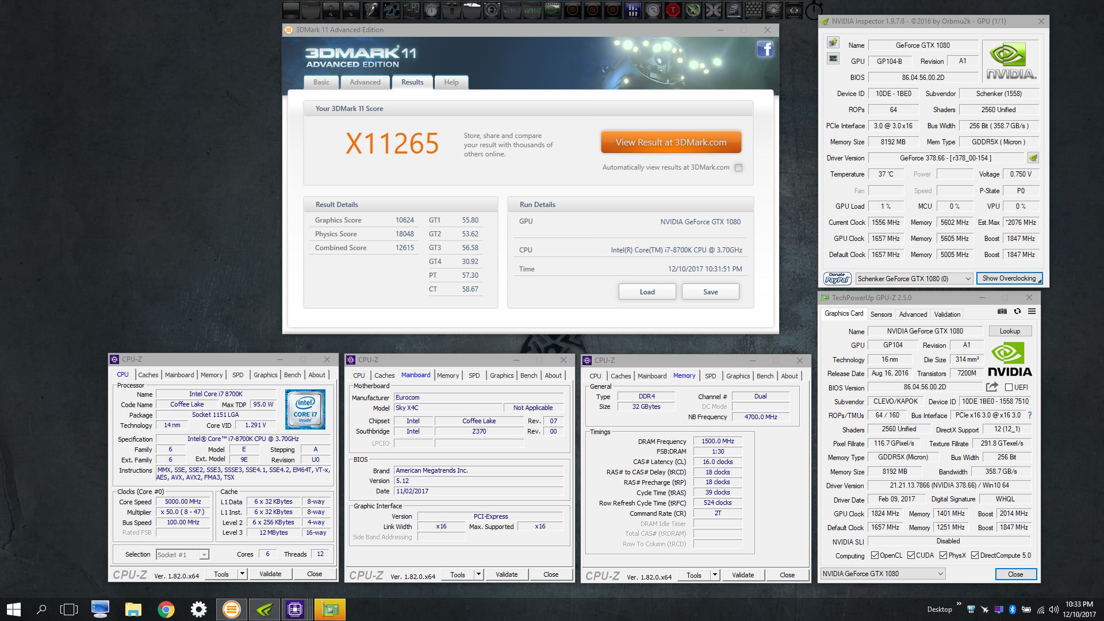Screen dimensions: 1104x621
Task: Click the BIOS export share icon
Action: tap(992, 387)
